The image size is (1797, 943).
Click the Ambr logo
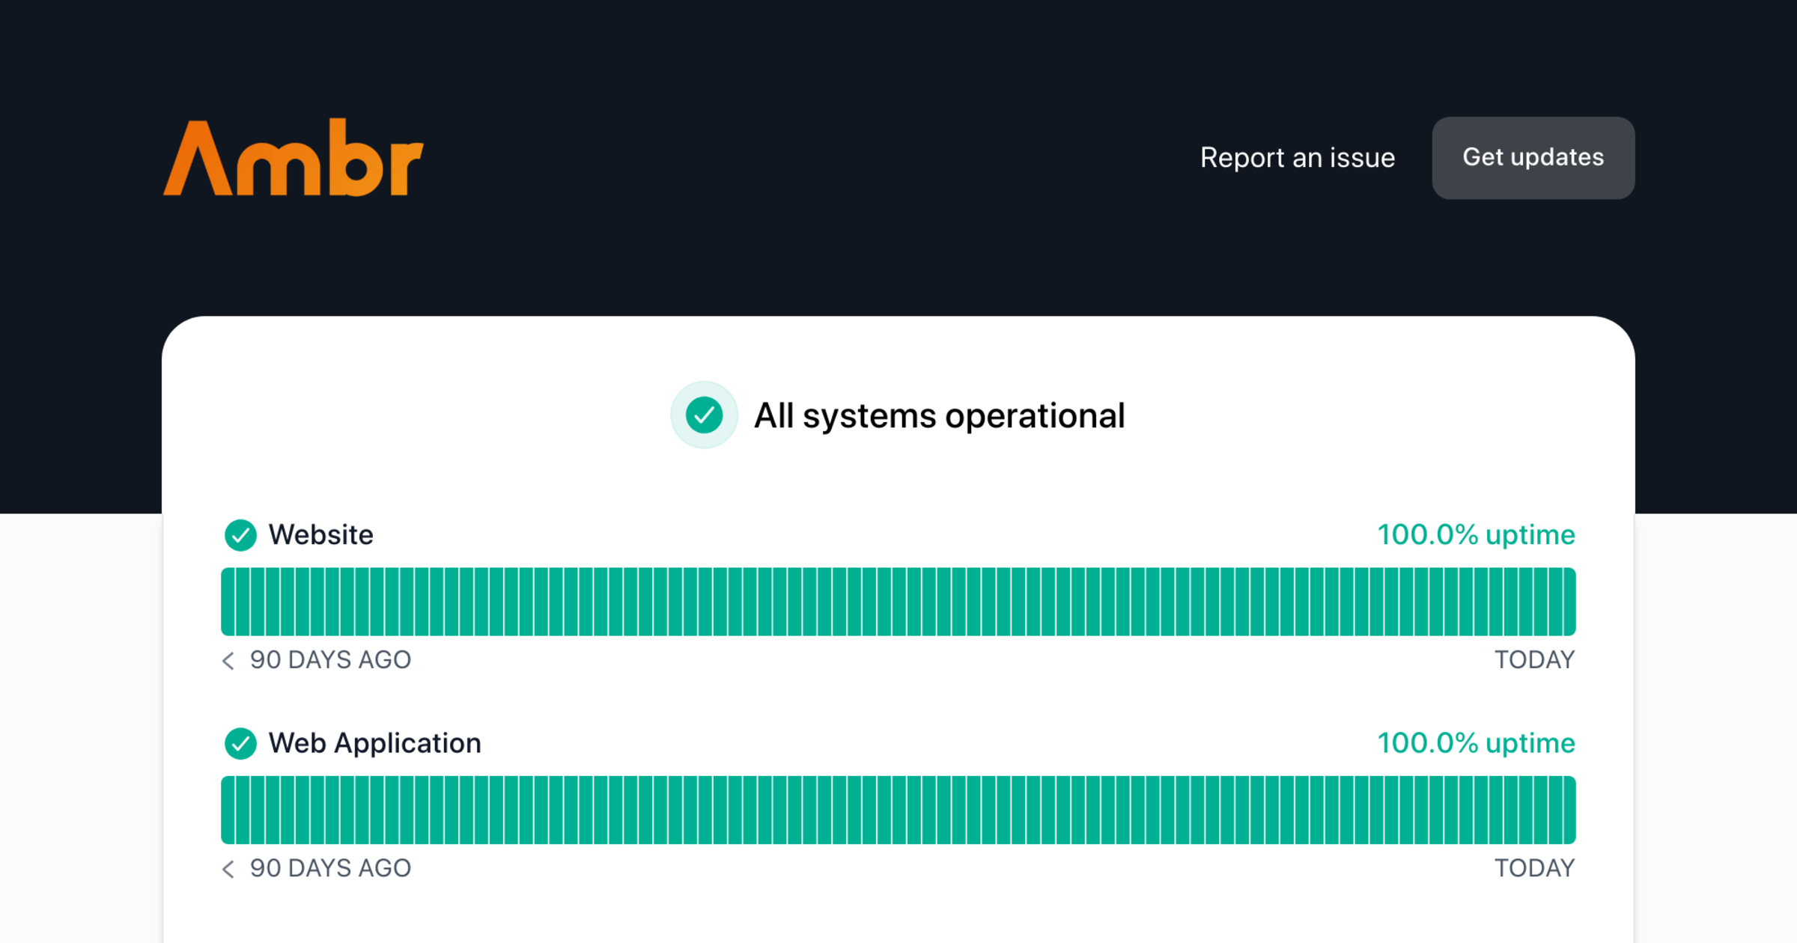(x=293, y=158)
